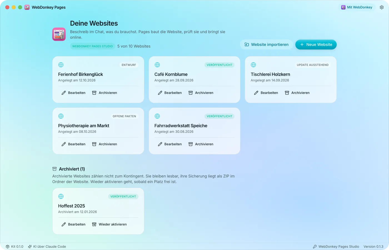
Task: Edit the Ferienhof Birkenglück website
Action: tap(73, 93)
